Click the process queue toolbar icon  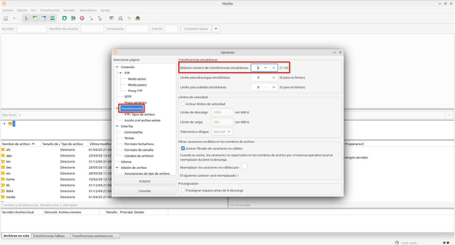pyautogui.click(x=73, y=18)
